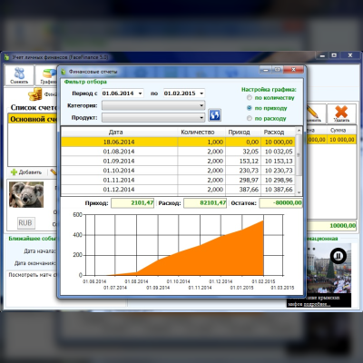The image size is (363, 363).
Task: Select the 01.10.2014 table row
Action: coord(178,171)
